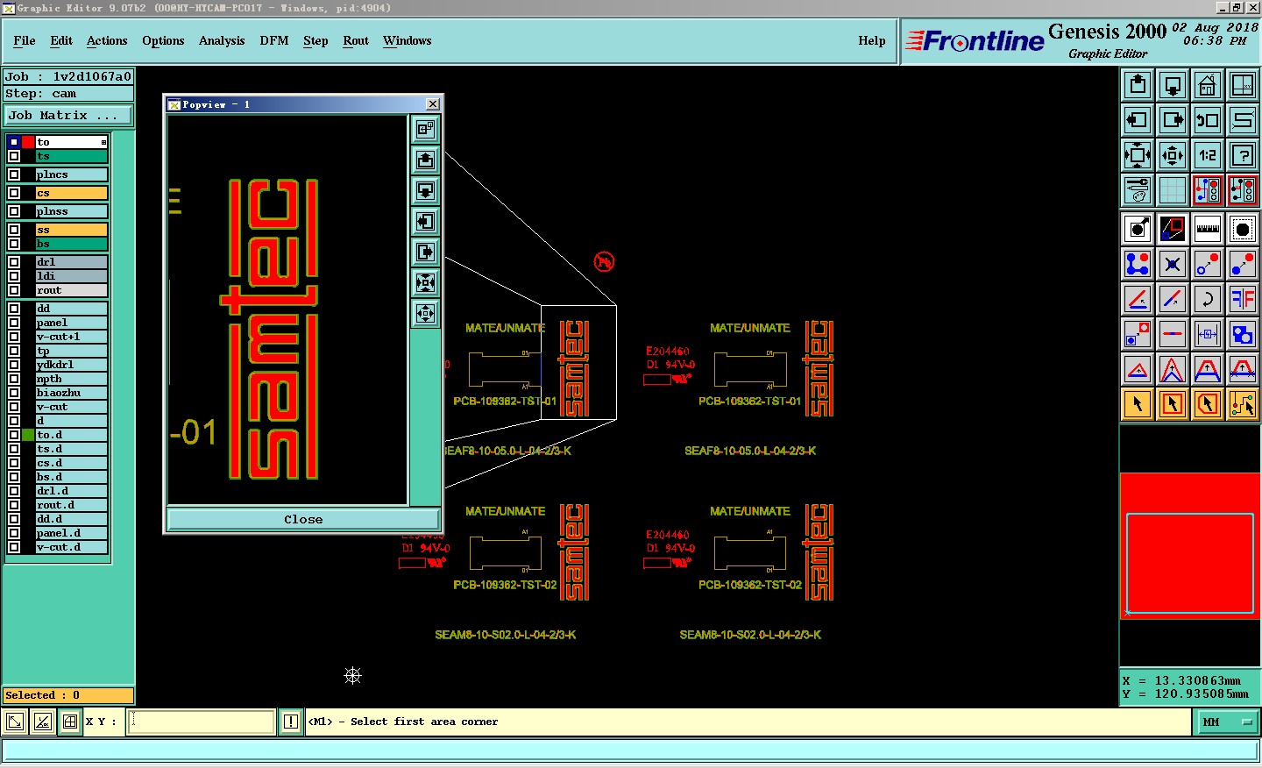This screenshot has width=1262, height=768.
Task: Toggle the v-cut layer checkbox
Action: tap(14, 407)
